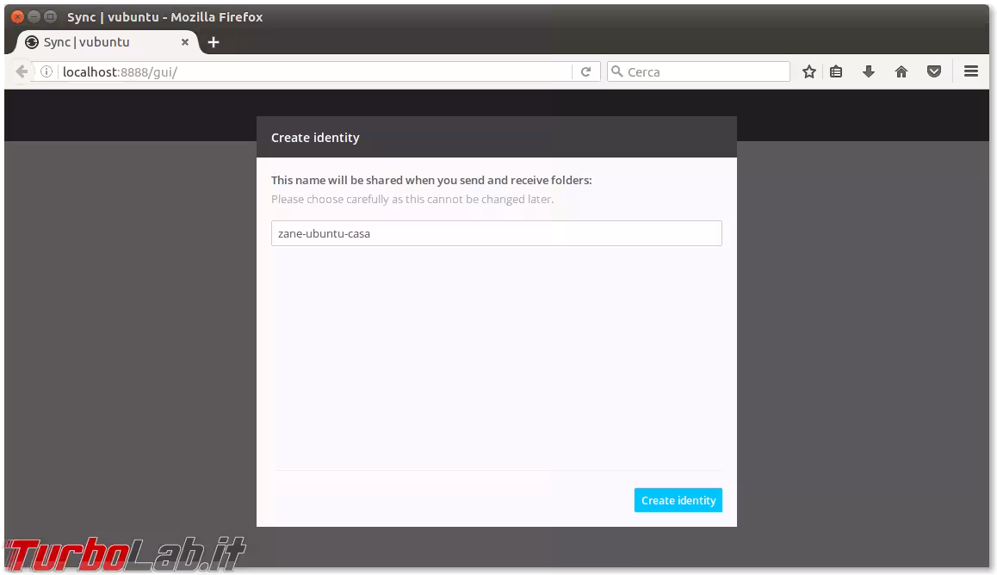Open the site information icon
This screenshot has height=575, width=997.
46,71
